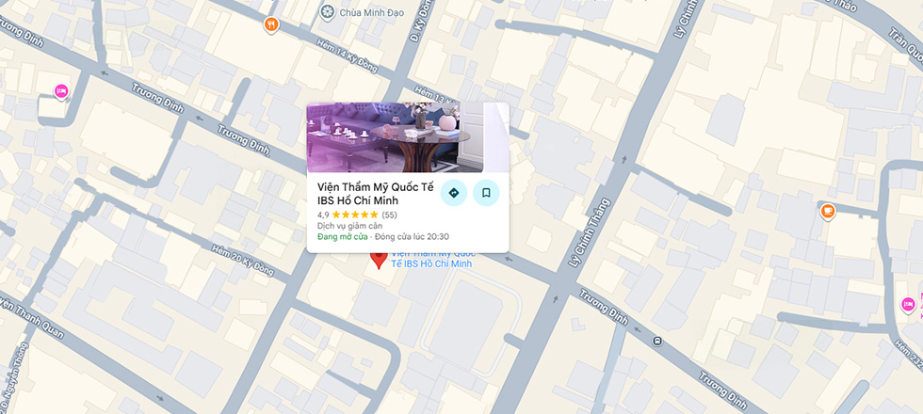Viewport: 923px width, 414px height.
Task: Select the red location pin marker
Action: 379,260
